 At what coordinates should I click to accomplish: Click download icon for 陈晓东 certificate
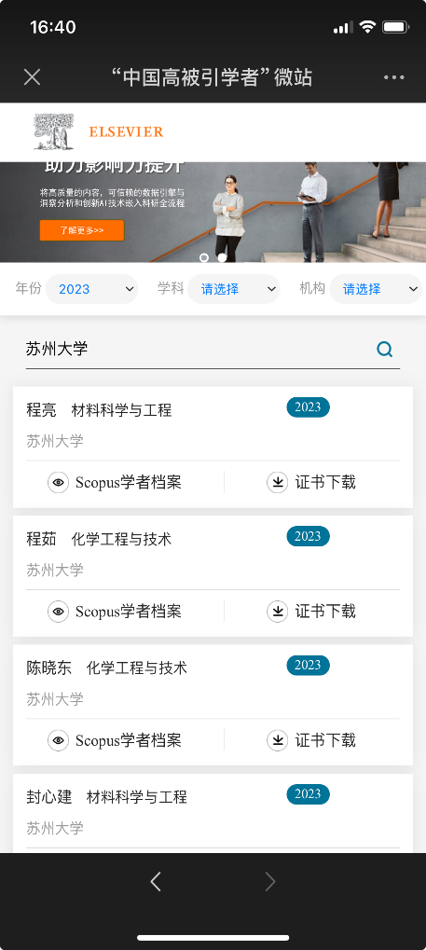pos(278,740)
